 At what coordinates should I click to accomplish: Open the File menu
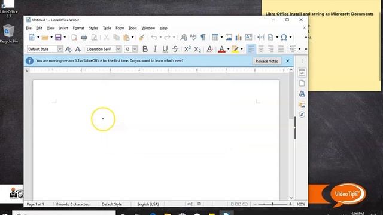pos(29,28)
